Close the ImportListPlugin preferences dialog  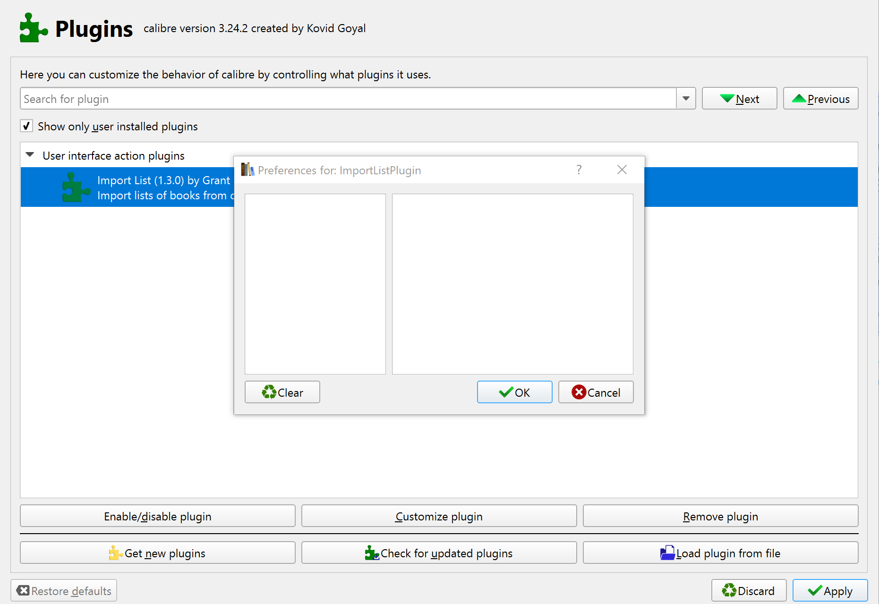coord(622,170)
